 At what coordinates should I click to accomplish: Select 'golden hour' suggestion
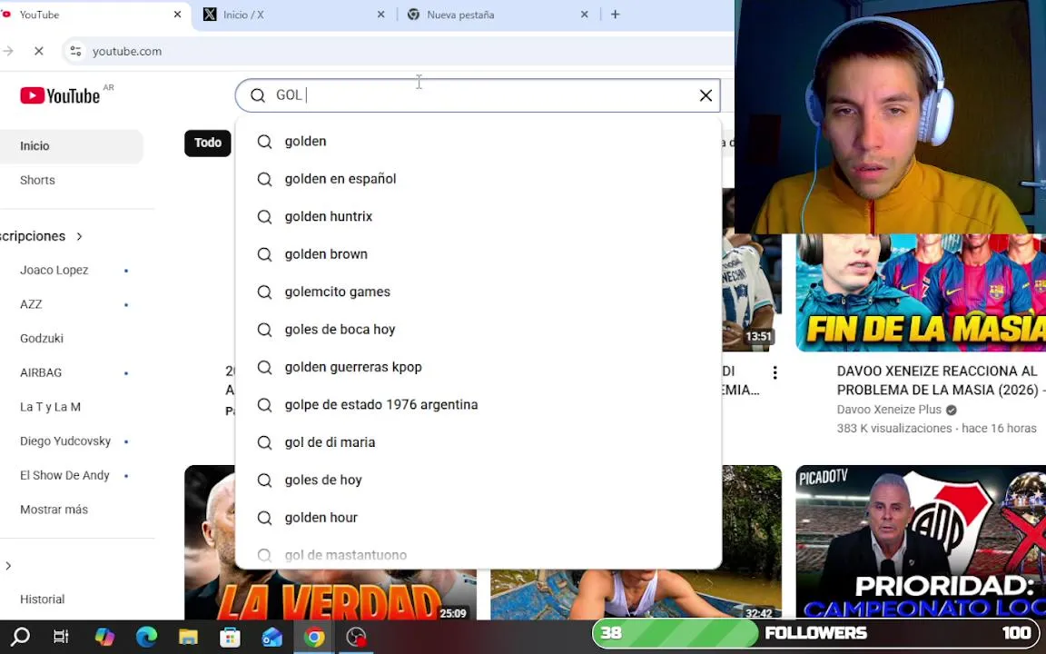479,518
